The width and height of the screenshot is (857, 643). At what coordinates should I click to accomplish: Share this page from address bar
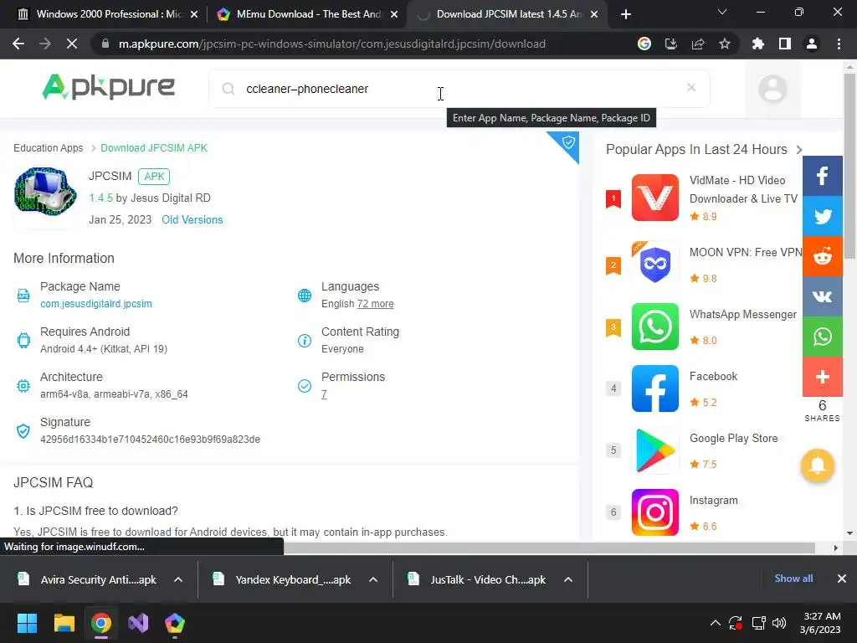tap(697, 44)
